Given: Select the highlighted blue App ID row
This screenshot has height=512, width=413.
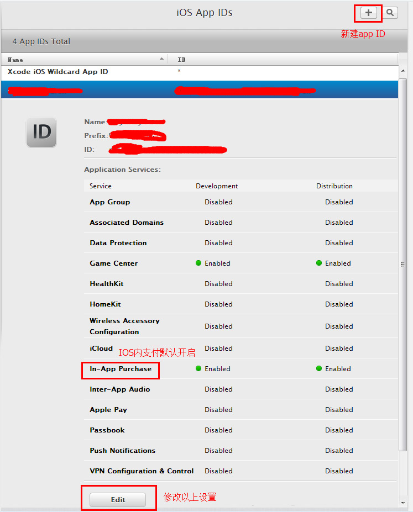Looking at the screenshot, I should pos(199,89).
